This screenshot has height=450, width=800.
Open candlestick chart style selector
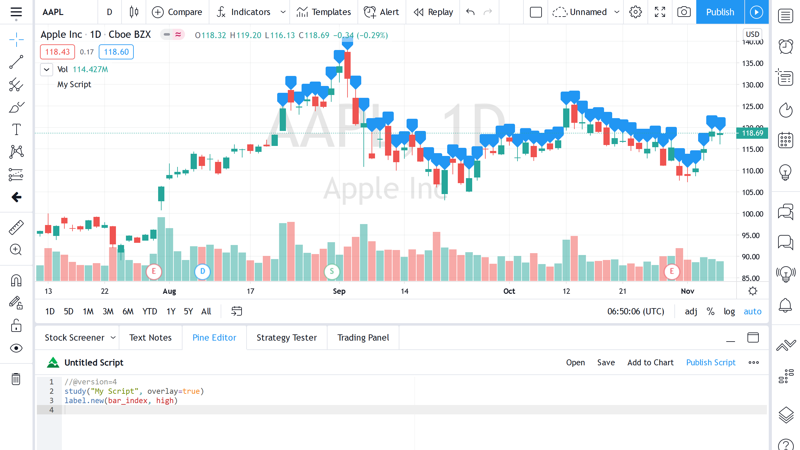[x=134, y=12]
